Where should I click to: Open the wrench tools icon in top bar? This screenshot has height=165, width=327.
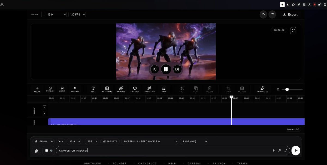pos(299,5)
